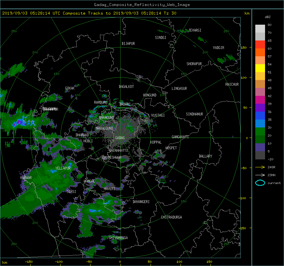Click the SHIRAHATTI city label
This screenshot has height=266, width=284.
coord(118,151)
